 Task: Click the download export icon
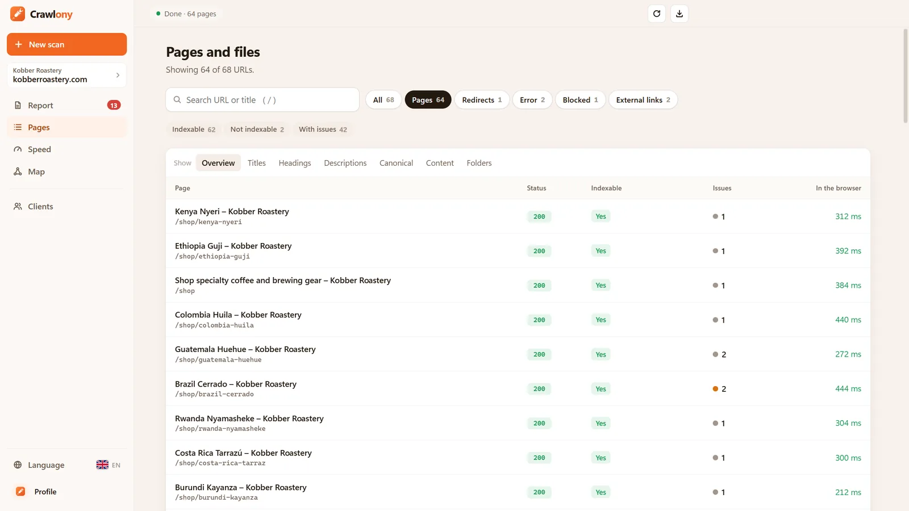pos(679,14)
